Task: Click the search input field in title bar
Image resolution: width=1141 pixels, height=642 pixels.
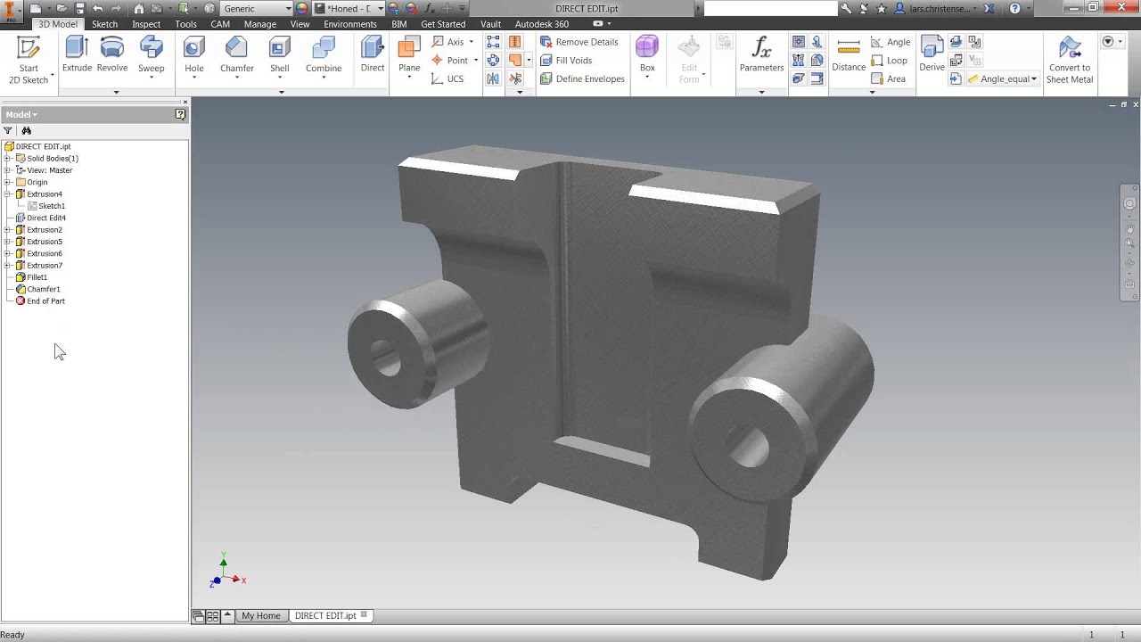Action: [x=770, y=8]
